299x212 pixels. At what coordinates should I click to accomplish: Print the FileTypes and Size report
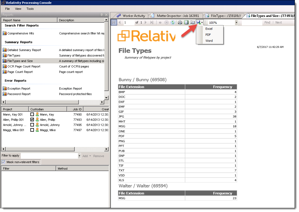click(180, 22)
